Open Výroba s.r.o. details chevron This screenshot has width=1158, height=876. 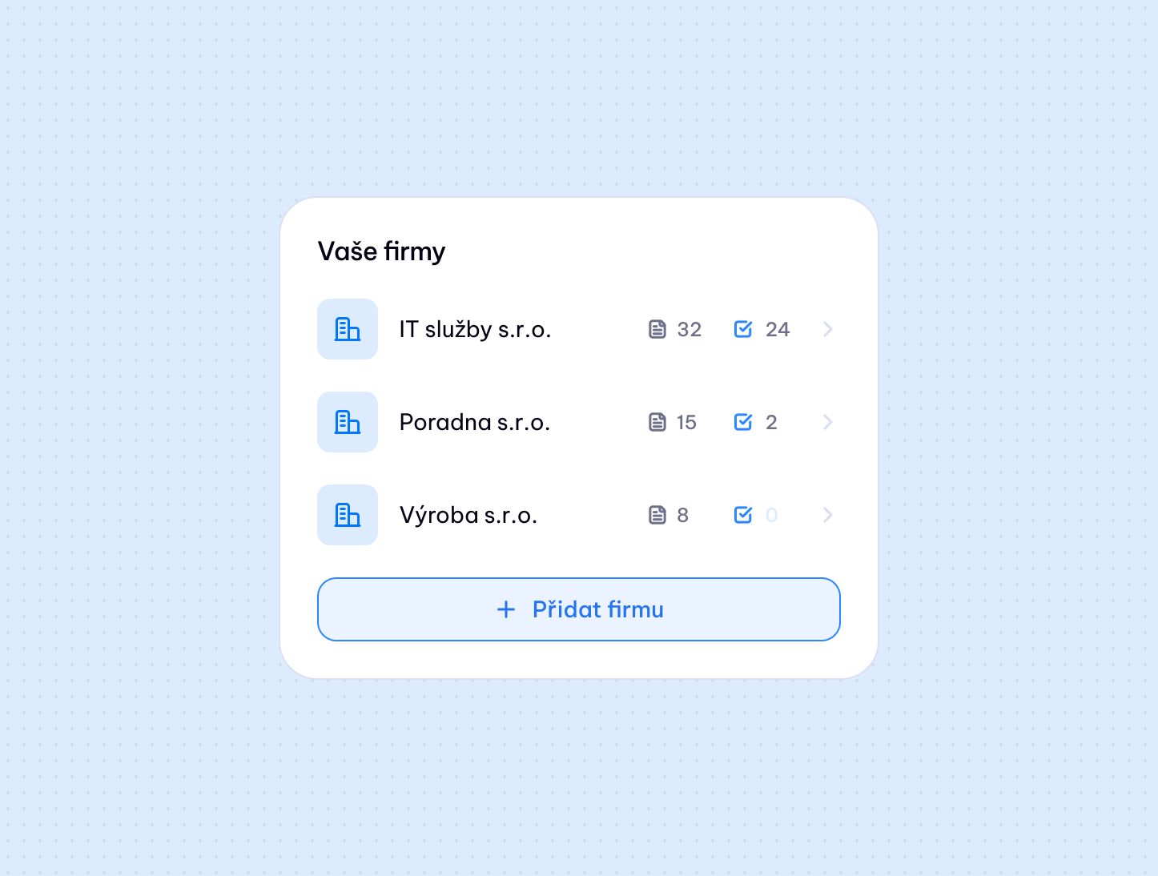[x=828, y=515]
